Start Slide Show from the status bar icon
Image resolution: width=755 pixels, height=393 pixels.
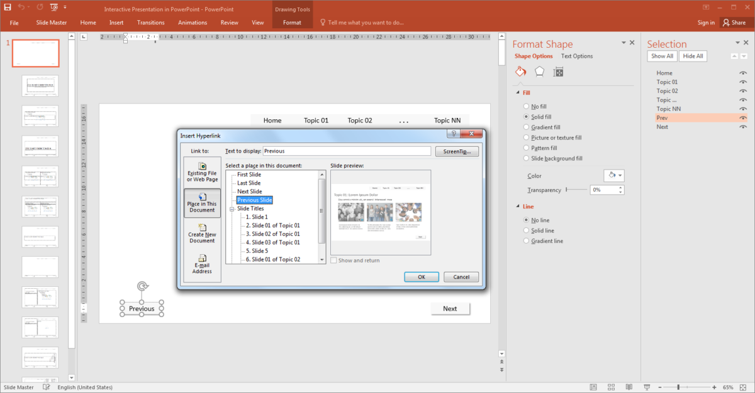click(x=647, y=387)
